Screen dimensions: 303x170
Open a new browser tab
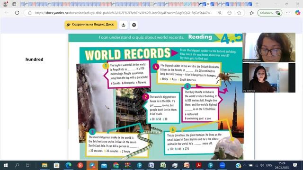point(257,4)
